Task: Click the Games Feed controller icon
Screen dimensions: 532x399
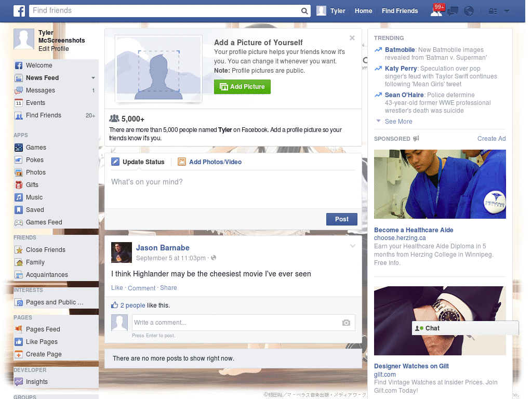Action: pos(19,222)
